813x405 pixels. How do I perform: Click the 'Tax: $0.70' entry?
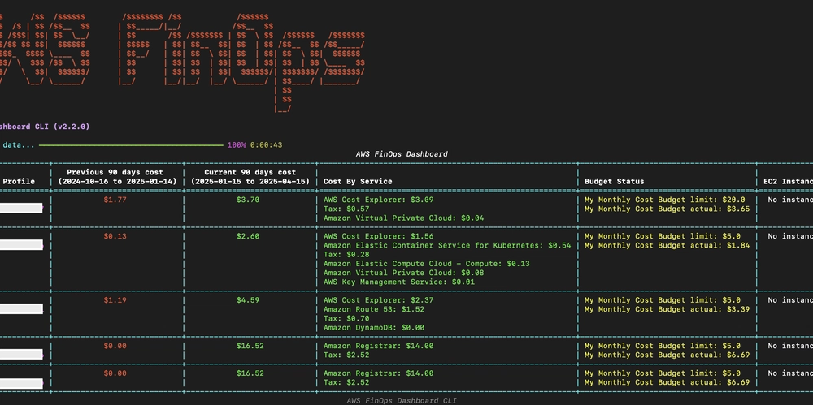click(x=346, y=318)
